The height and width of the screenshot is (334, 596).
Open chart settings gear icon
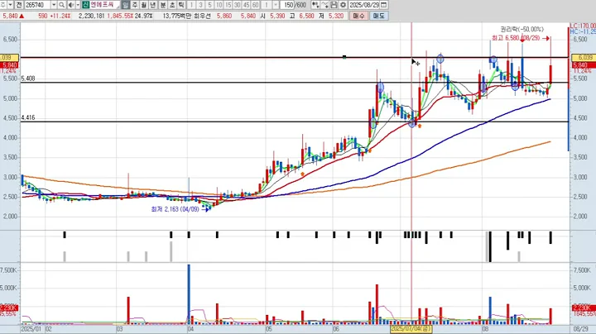(343, 5)
